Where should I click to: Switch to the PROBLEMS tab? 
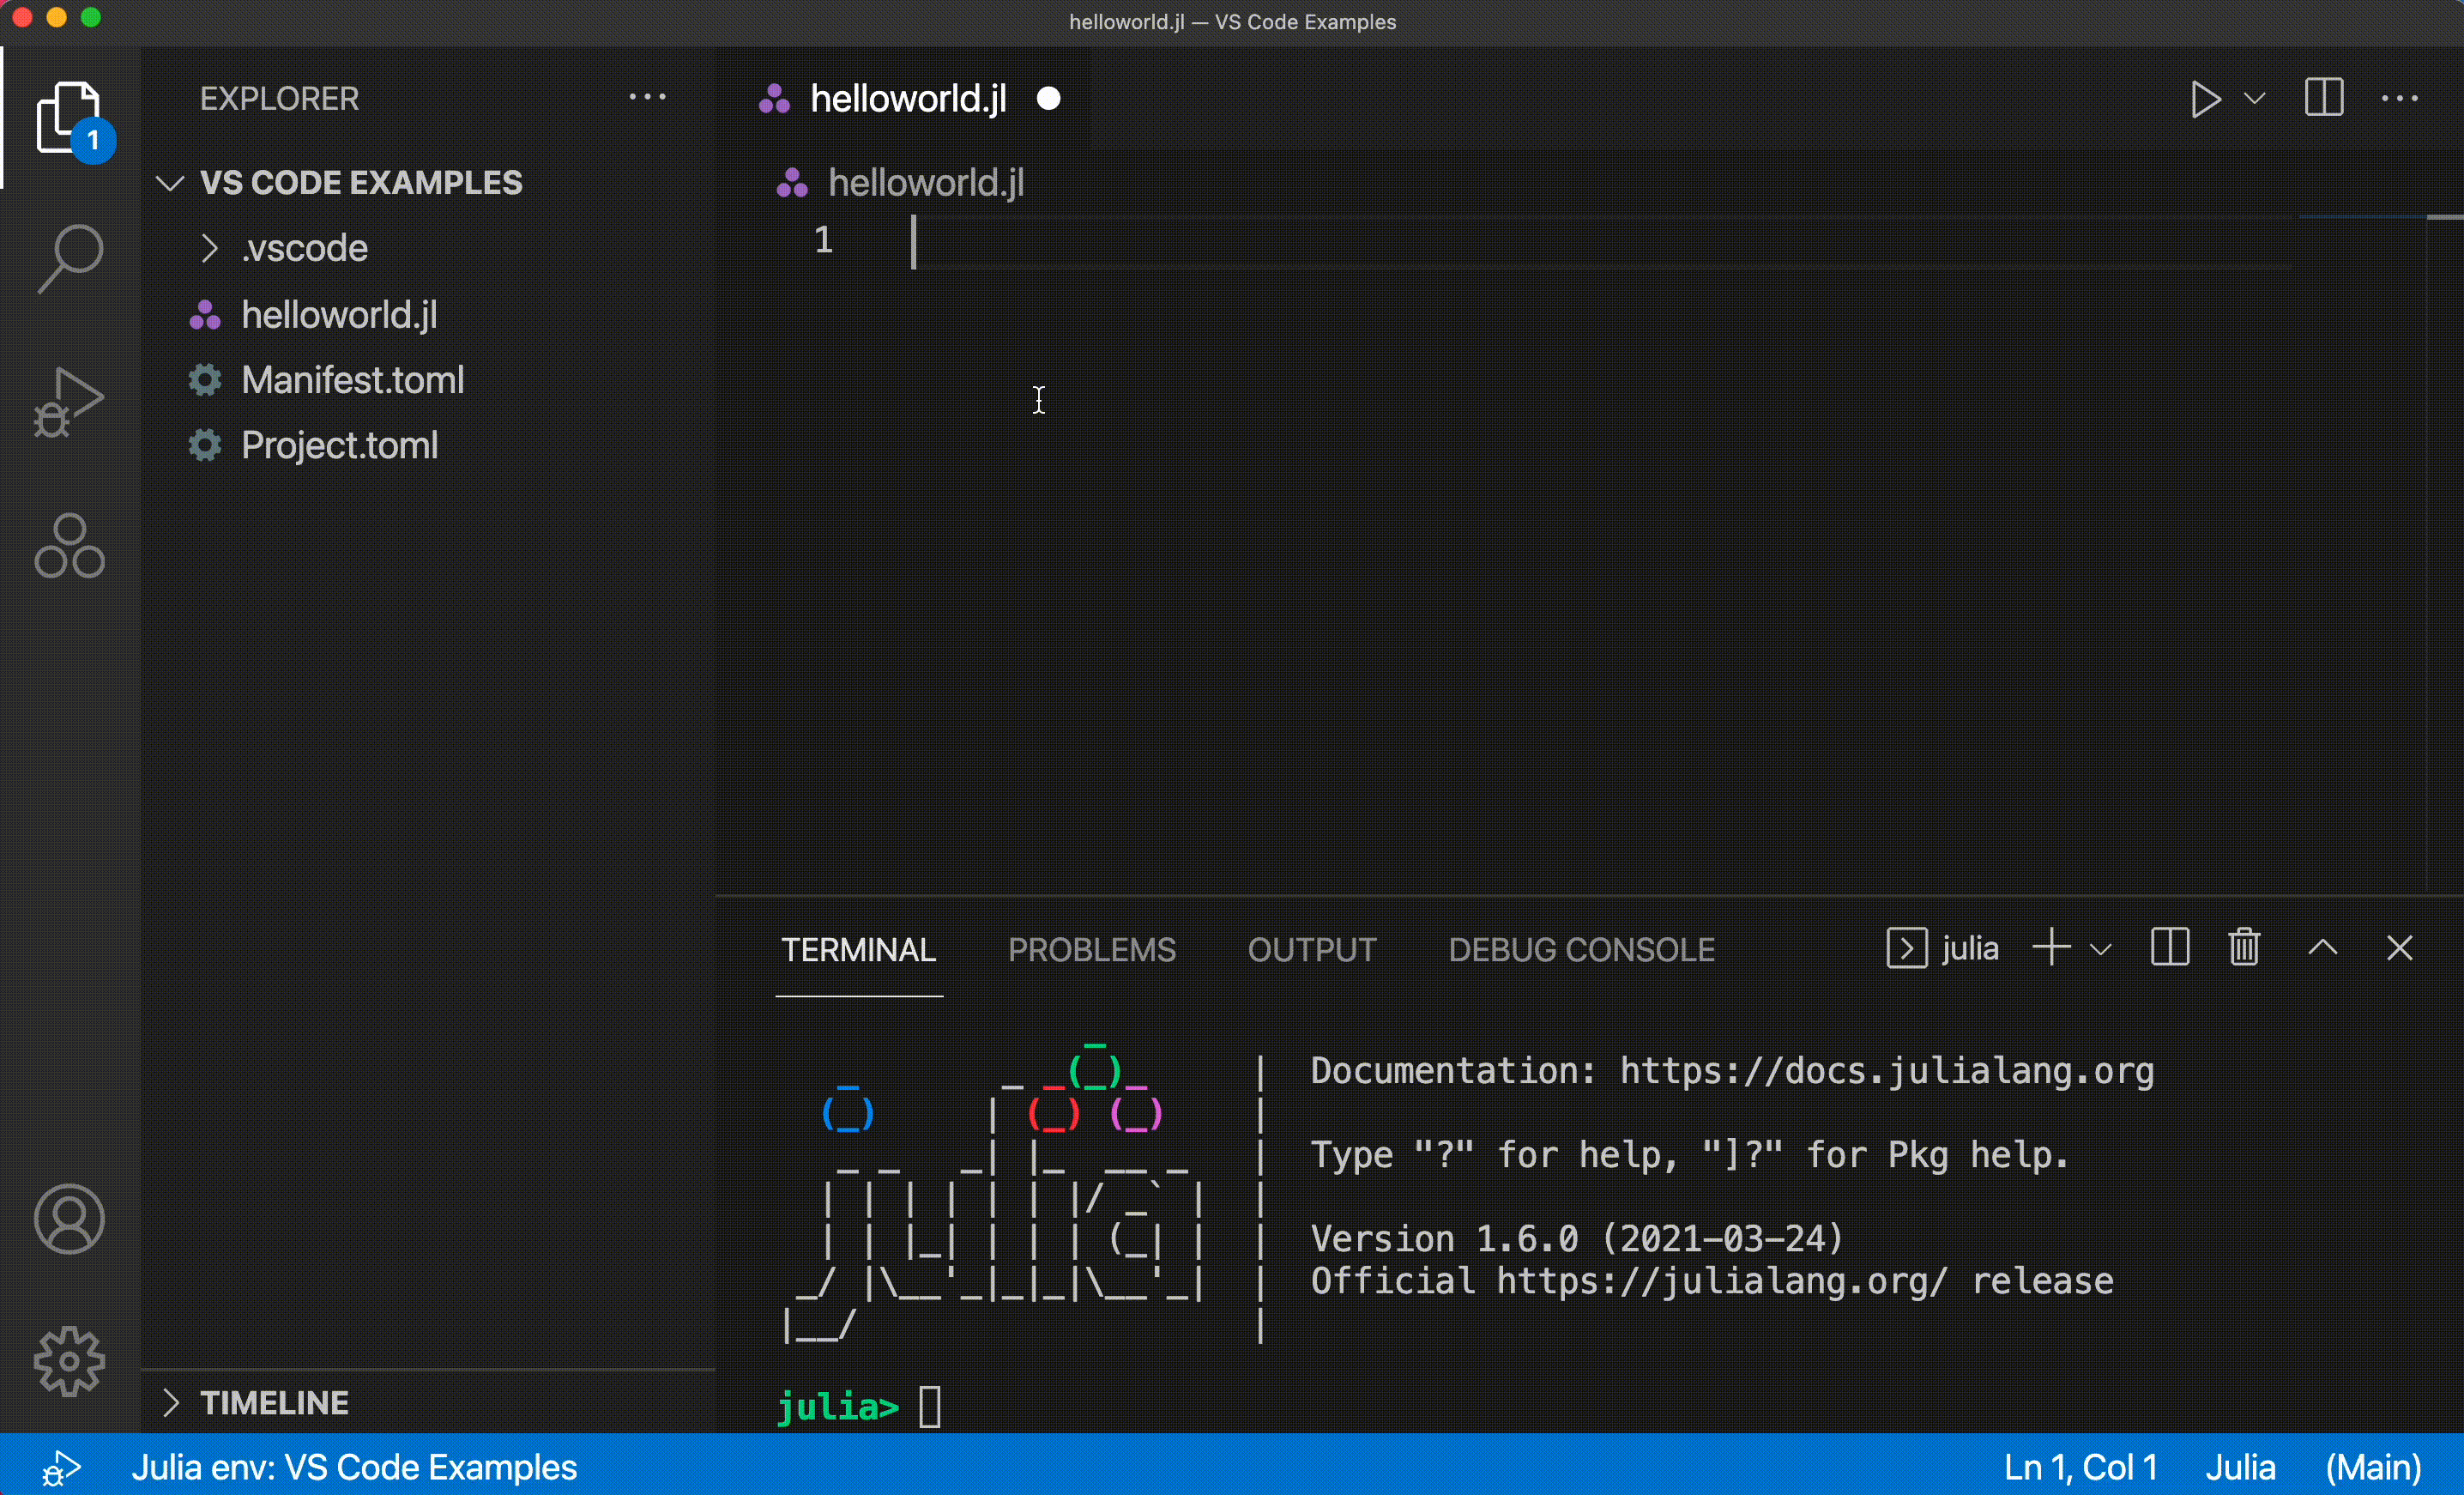pos(1092,950)
